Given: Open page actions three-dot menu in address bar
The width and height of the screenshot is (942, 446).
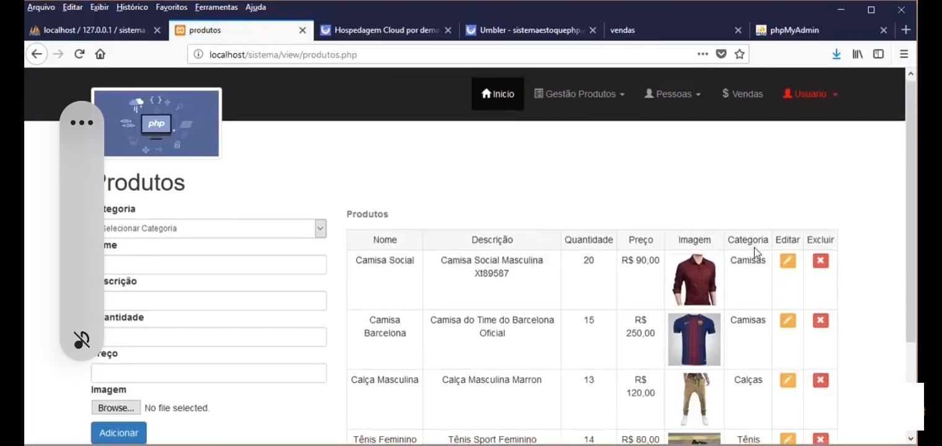Looking at the screenshot, I should click(702, 54).
